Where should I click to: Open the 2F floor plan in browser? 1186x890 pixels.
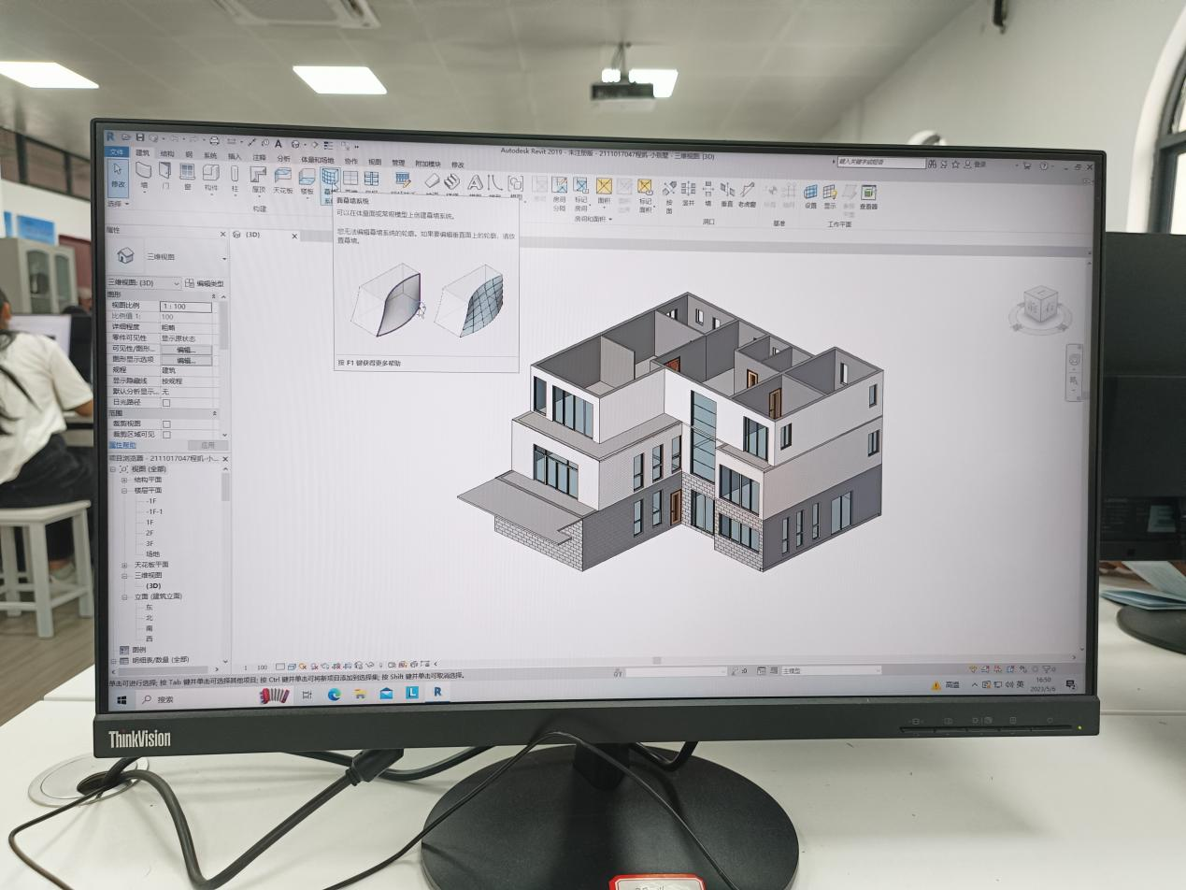coord(150,533)
